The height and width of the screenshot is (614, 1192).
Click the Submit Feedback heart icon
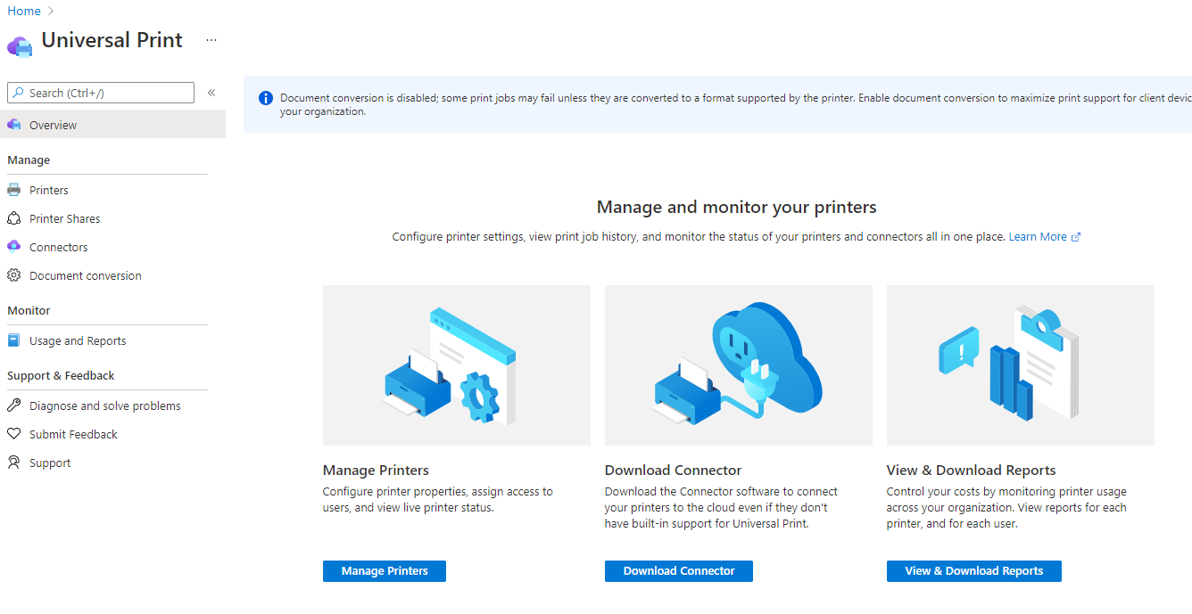13,434
